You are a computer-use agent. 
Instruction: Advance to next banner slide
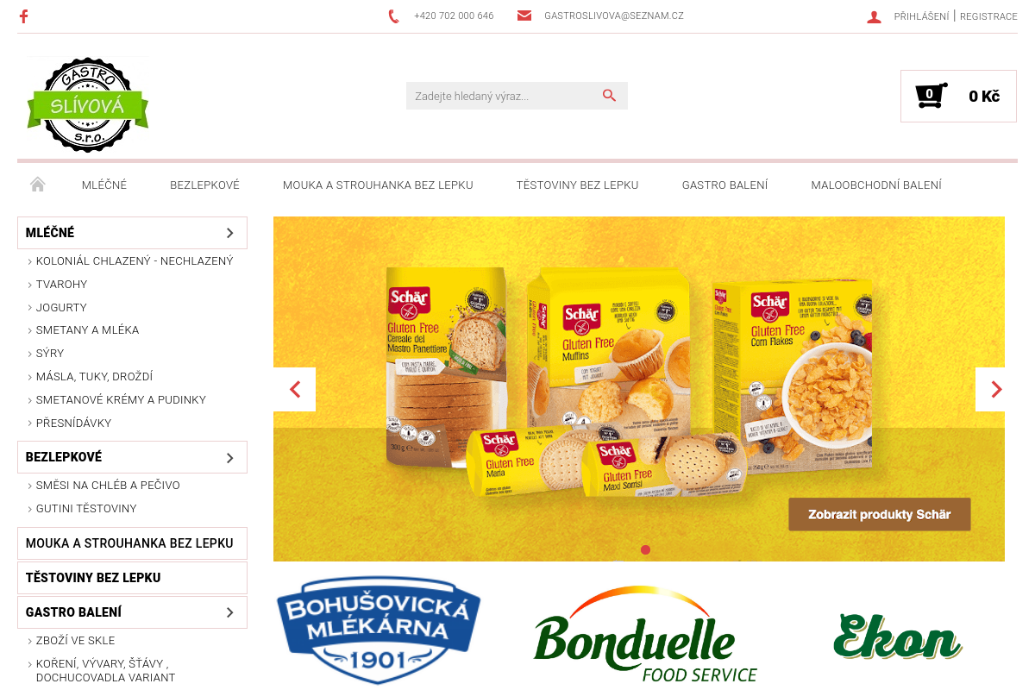click(x=996, y=390)
